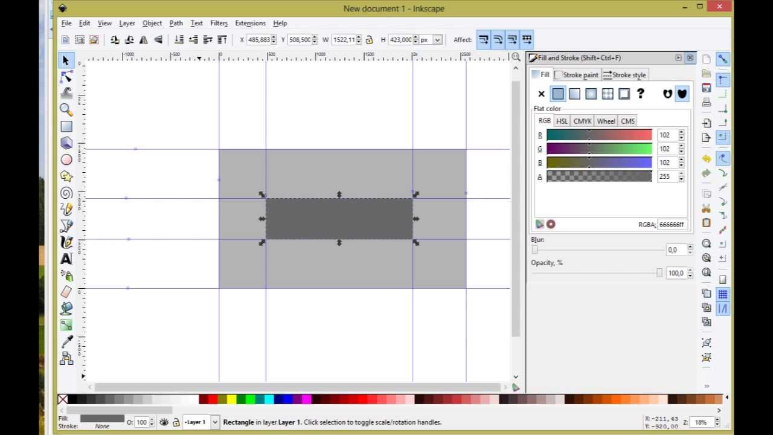The height and width of the screenshot is (435, 773).
Task: Click the Undo arrow icon
Action: [707, 159]
